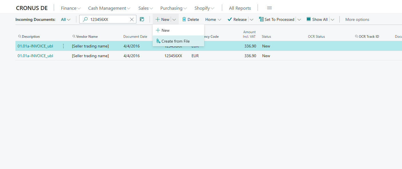
Task: Open All Reports
Action: (x=240, y=8)
